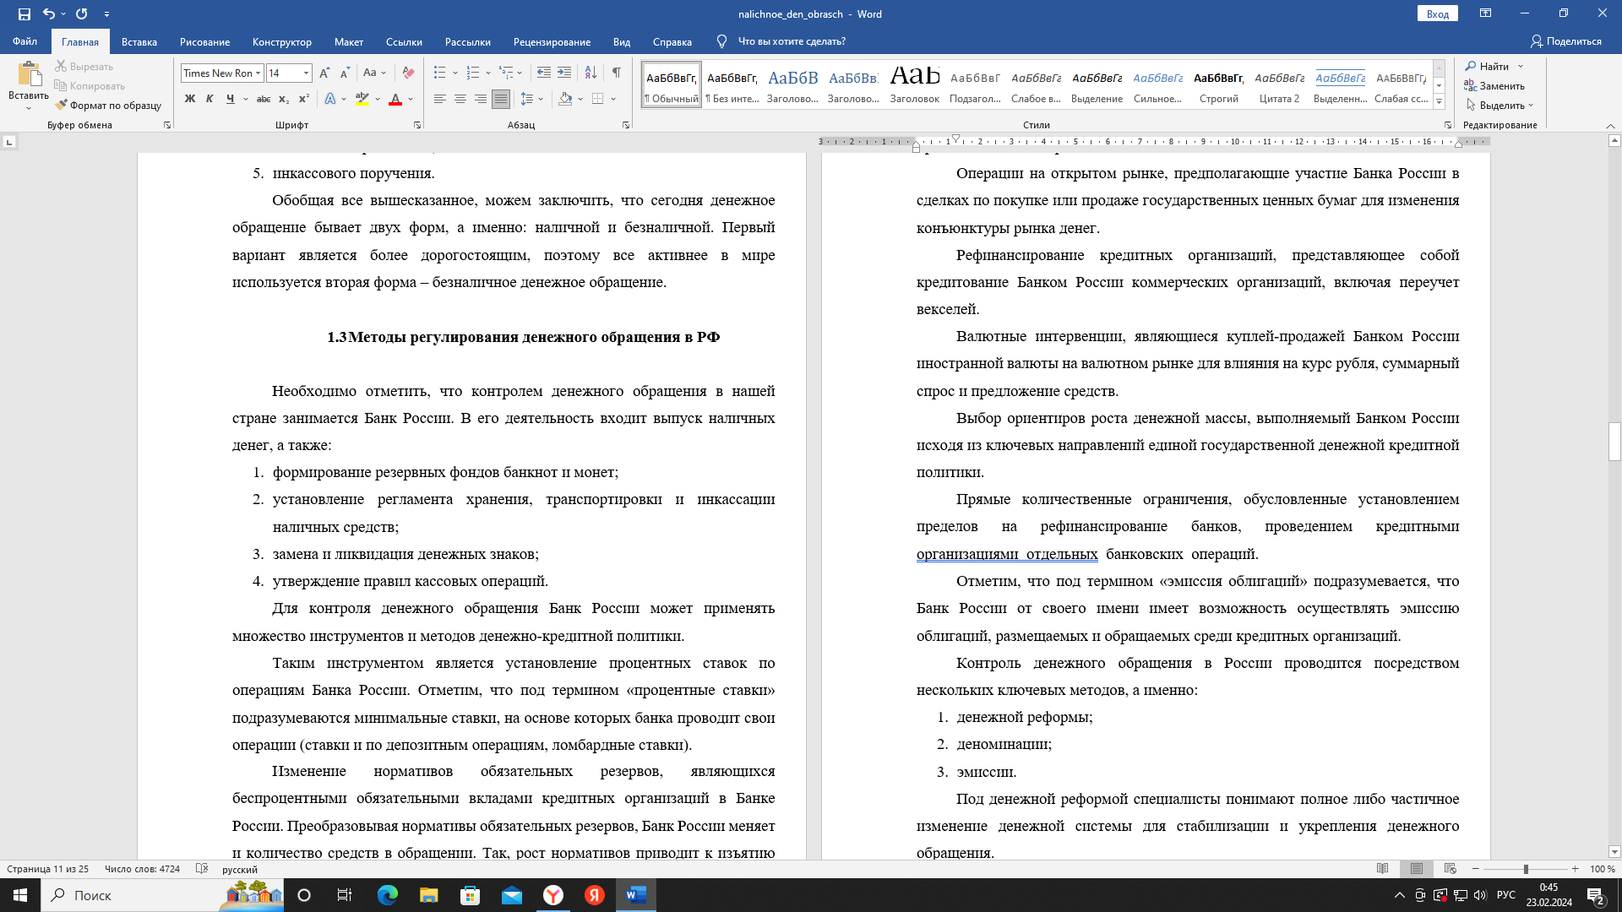Open Microsoft Edge from the taskbar
Image resolution: width=1622 pixels, height=912 pixels.
[387, 895]
